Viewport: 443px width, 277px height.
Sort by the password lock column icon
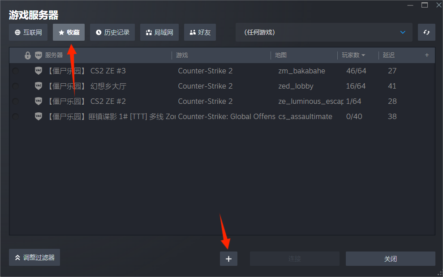pyautogui.click(x=28, y=55)
